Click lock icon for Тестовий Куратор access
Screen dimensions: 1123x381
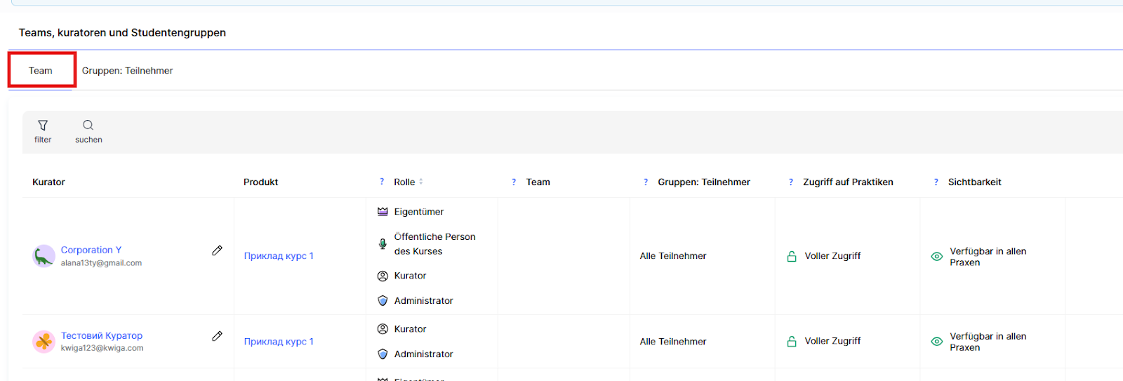tap(792, 342)
